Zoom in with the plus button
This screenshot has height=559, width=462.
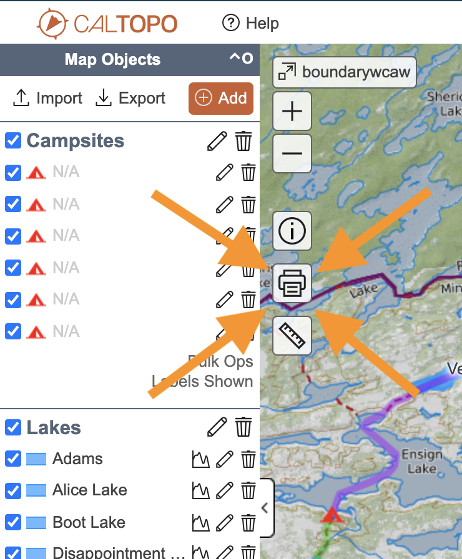click(x=292, y=111)
